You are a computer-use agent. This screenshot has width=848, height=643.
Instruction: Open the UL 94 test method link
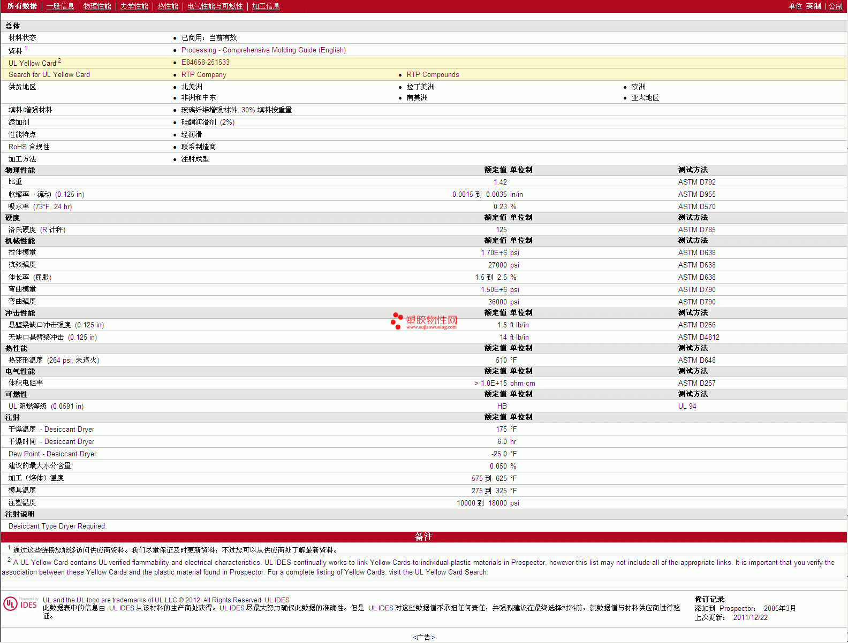click(x=687, y=407)
